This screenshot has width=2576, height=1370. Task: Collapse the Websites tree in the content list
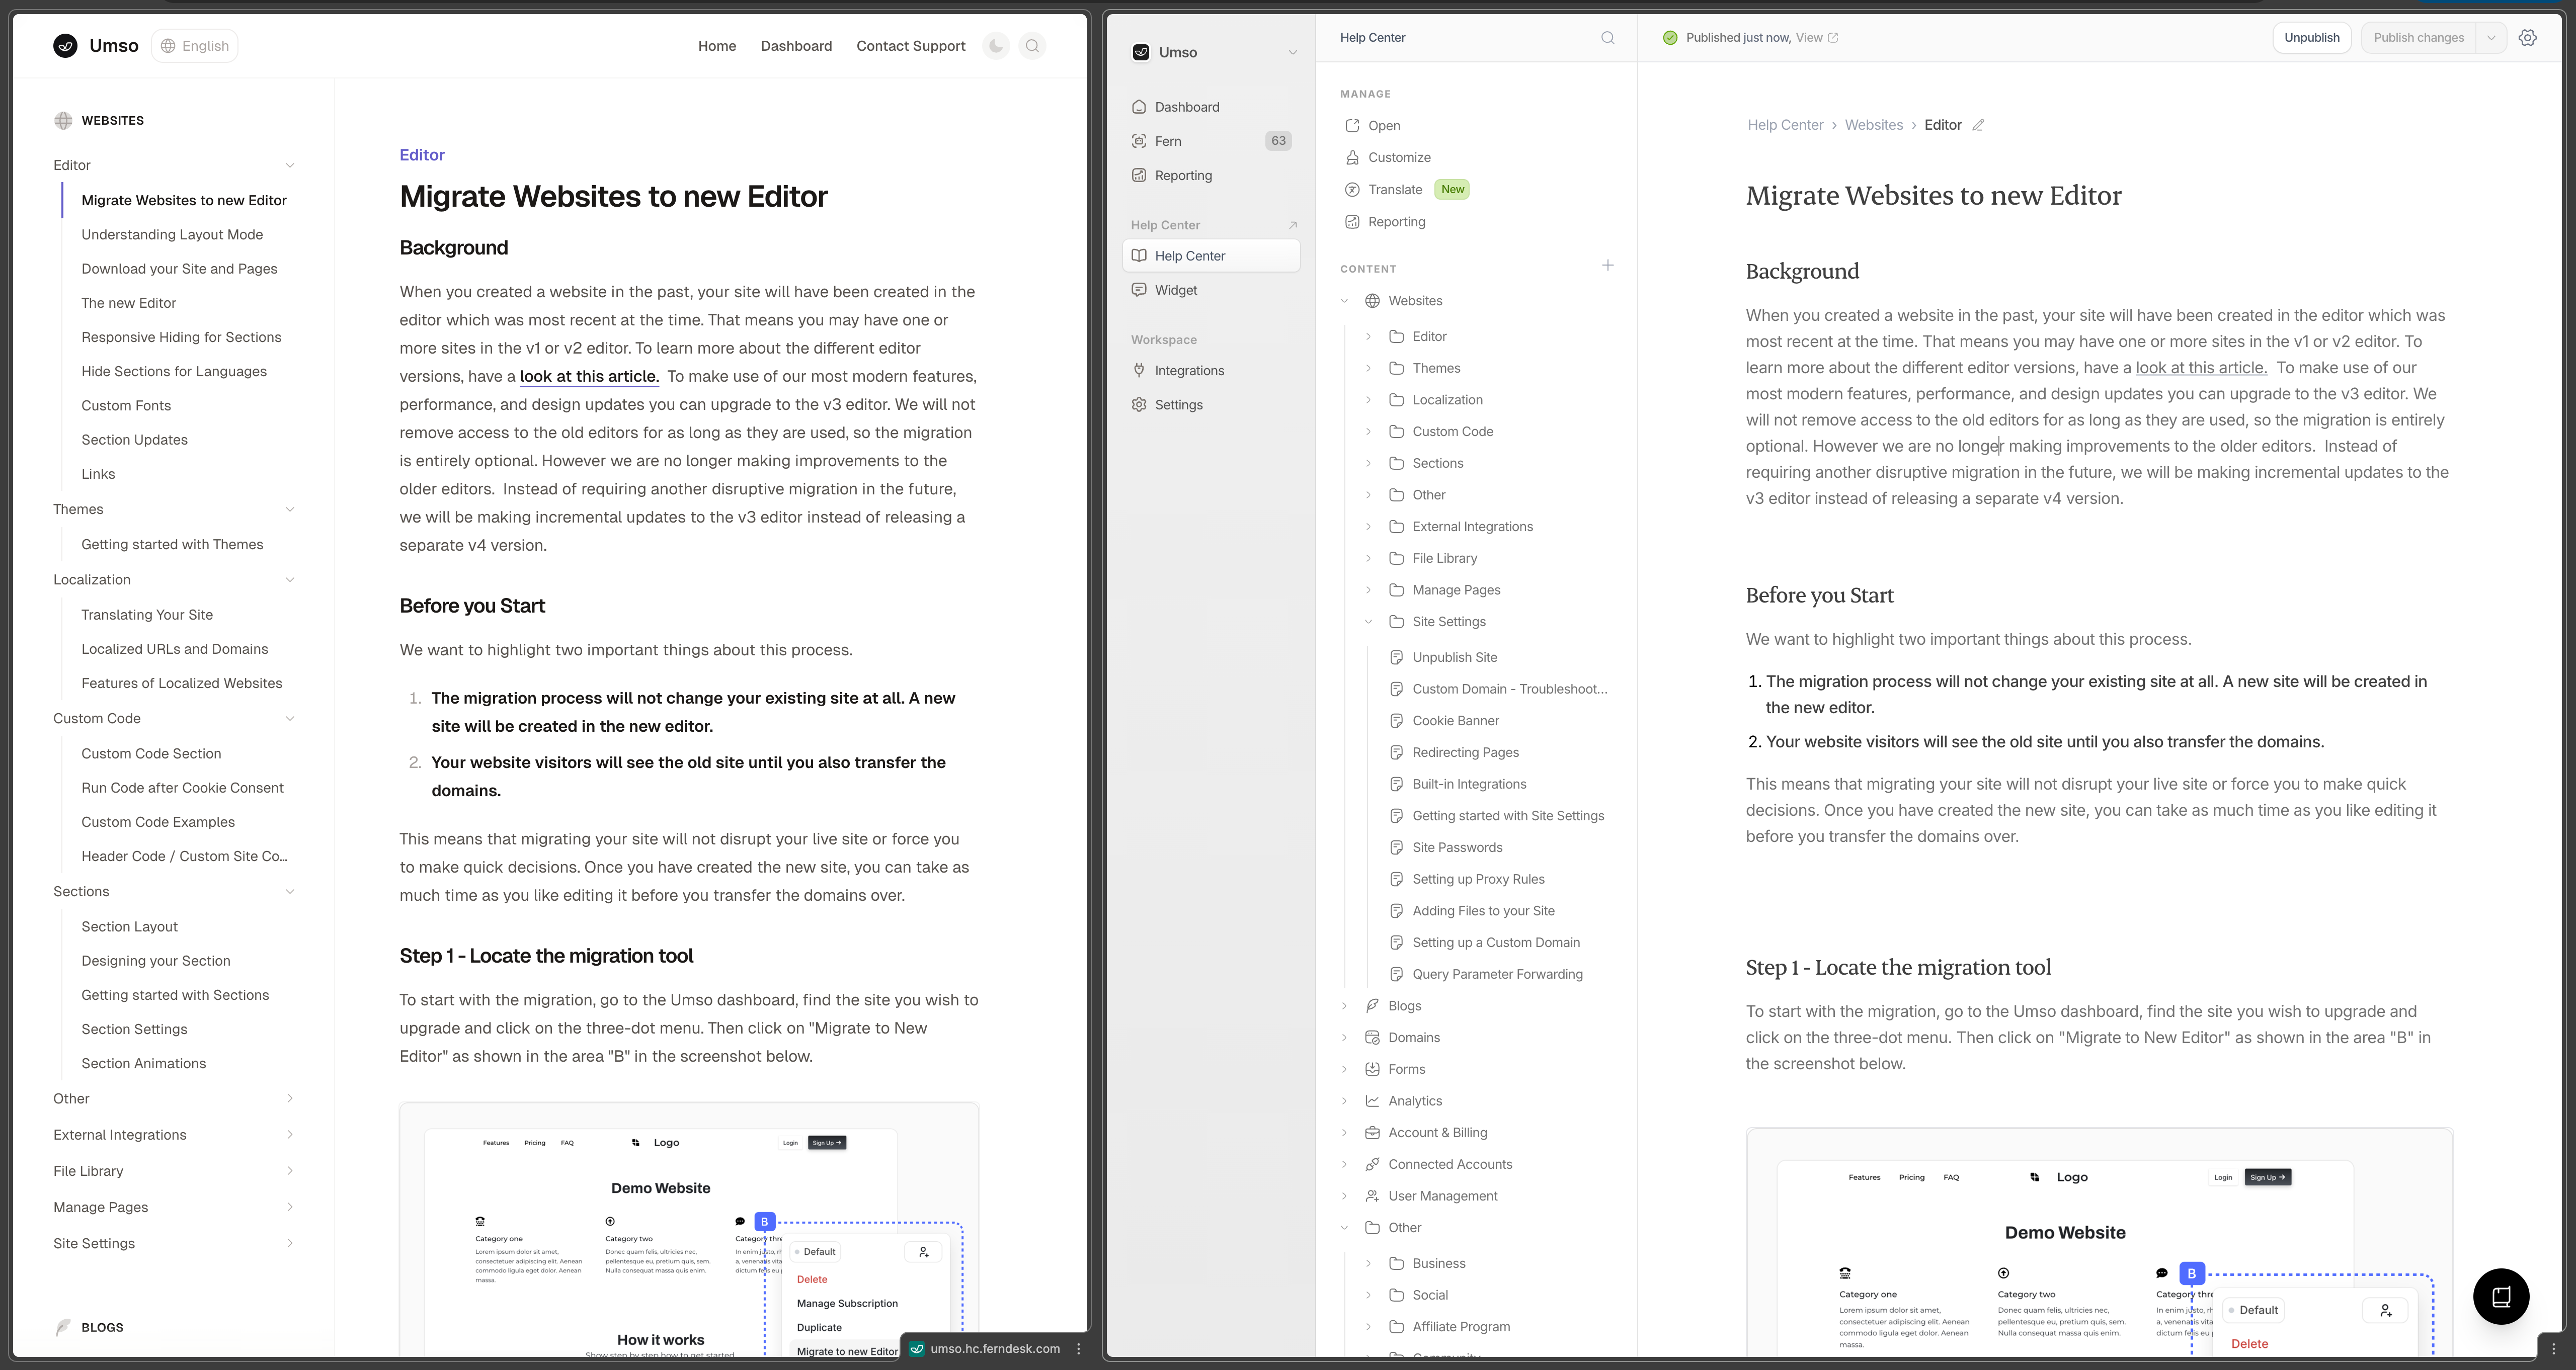point(1345,301)
